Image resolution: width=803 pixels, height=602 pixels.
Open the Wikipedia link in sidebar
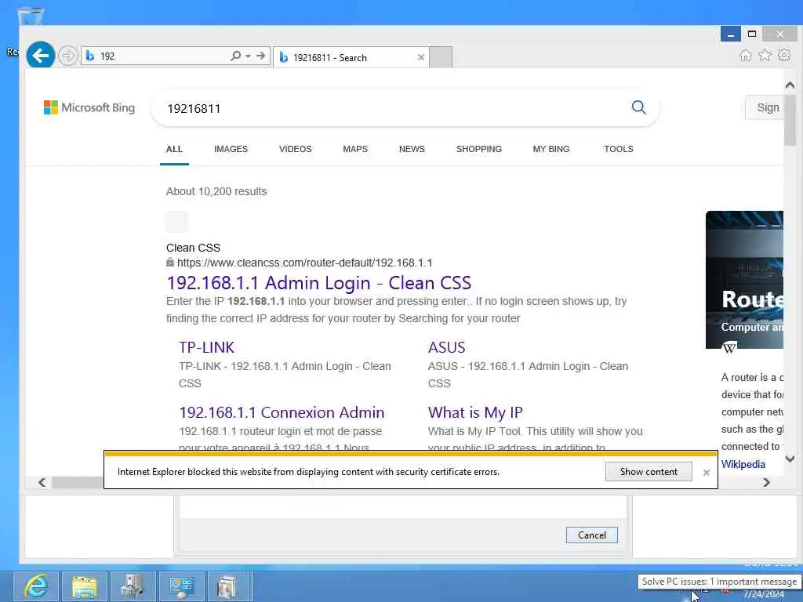tap(743, 464)
